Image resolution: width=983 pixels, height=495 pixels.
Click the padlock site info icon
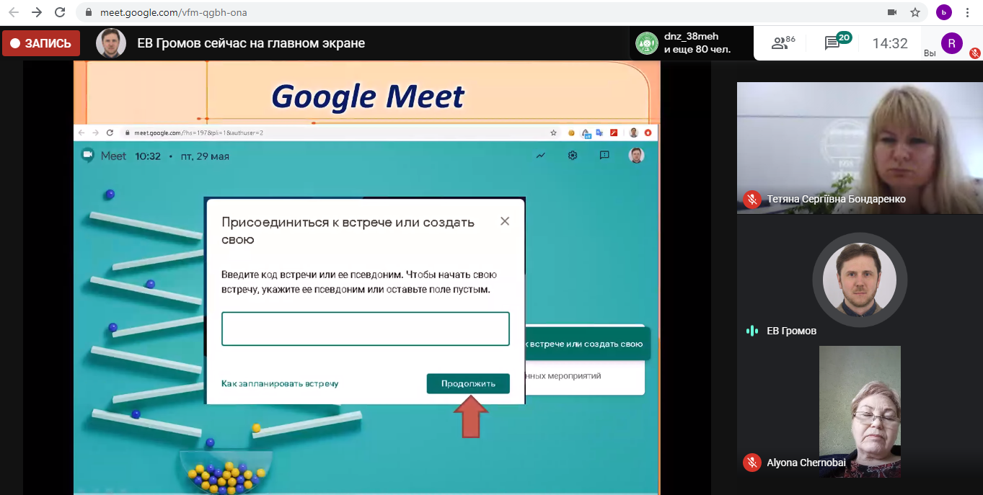[89, 12]
